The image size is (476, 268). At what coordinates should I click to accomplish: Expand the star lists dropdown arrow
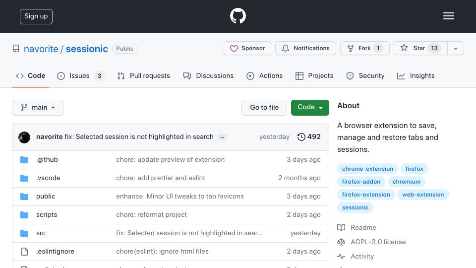(x=455, y=49)
